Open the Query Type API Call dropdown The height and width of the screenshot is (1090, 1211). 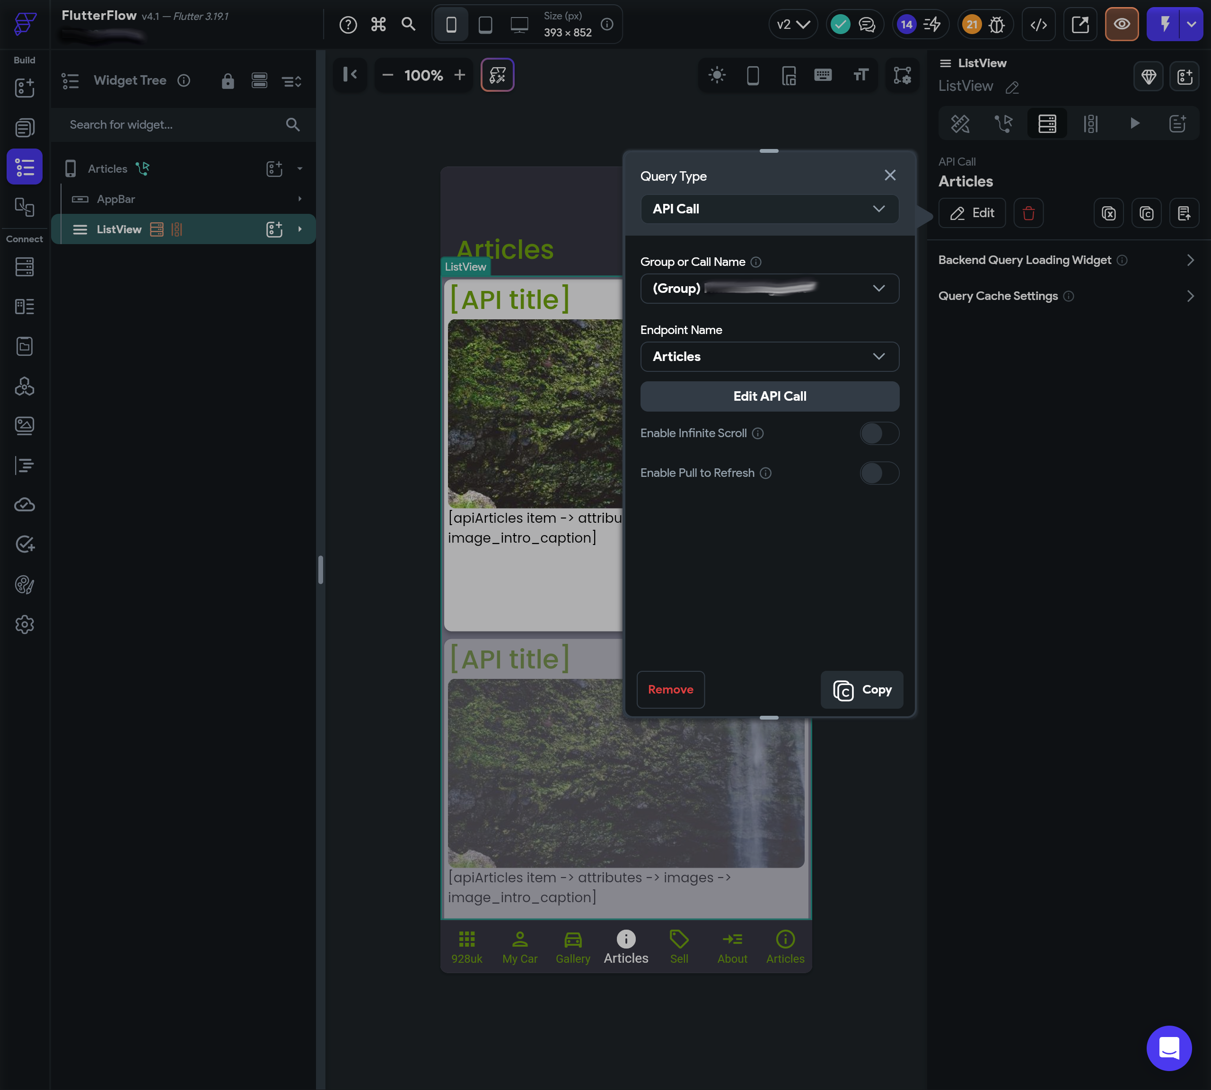[769, 209]
